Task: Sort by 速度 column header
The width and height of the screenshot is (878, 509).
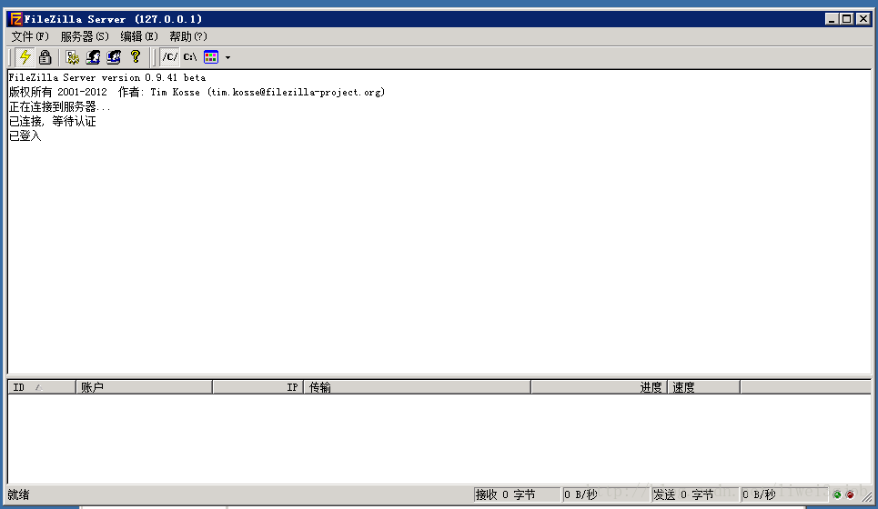Action: [x=703, y=387]
